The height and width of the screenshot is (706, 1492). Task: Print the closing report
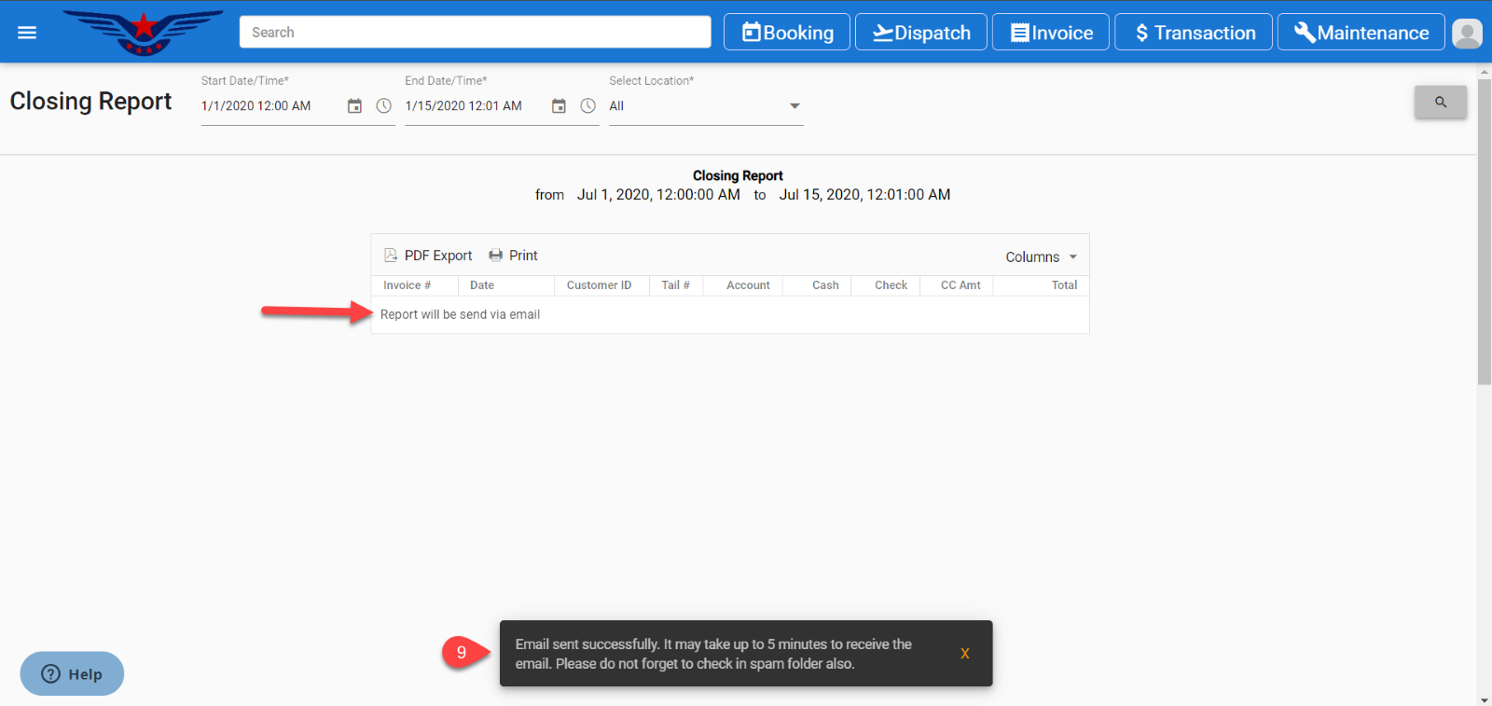point(514,256)
